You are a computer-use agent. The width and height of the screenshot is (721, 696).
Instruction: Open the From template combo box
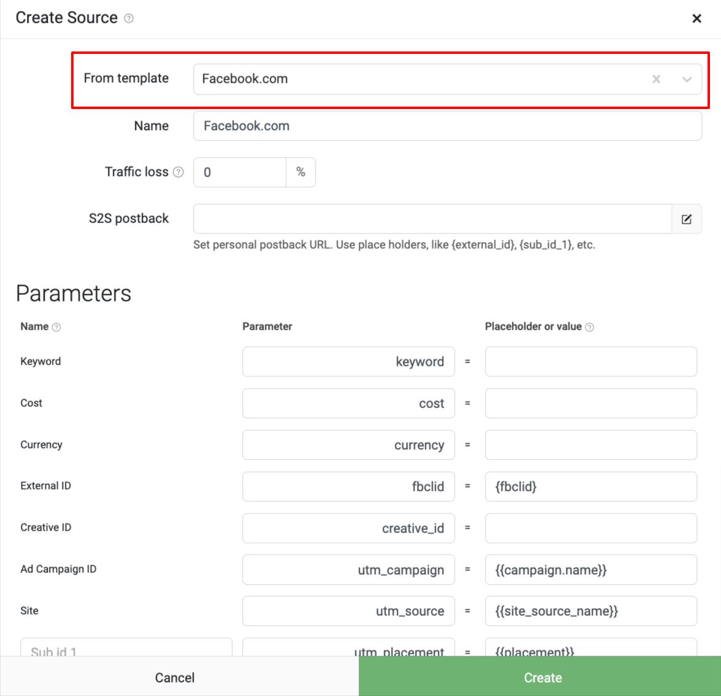click(x=448, y=79)
